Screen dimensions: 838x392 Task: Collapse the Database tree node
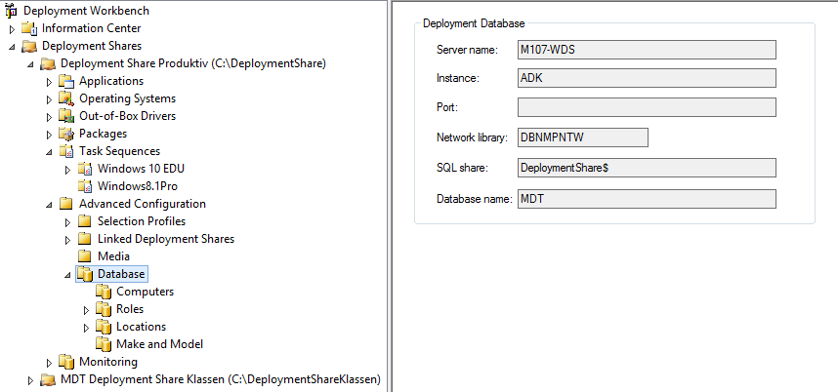pos(67,275)
